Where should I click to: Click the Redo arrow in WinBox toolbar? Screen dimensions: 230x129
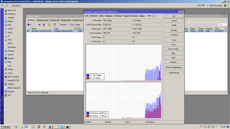point(7,5)
